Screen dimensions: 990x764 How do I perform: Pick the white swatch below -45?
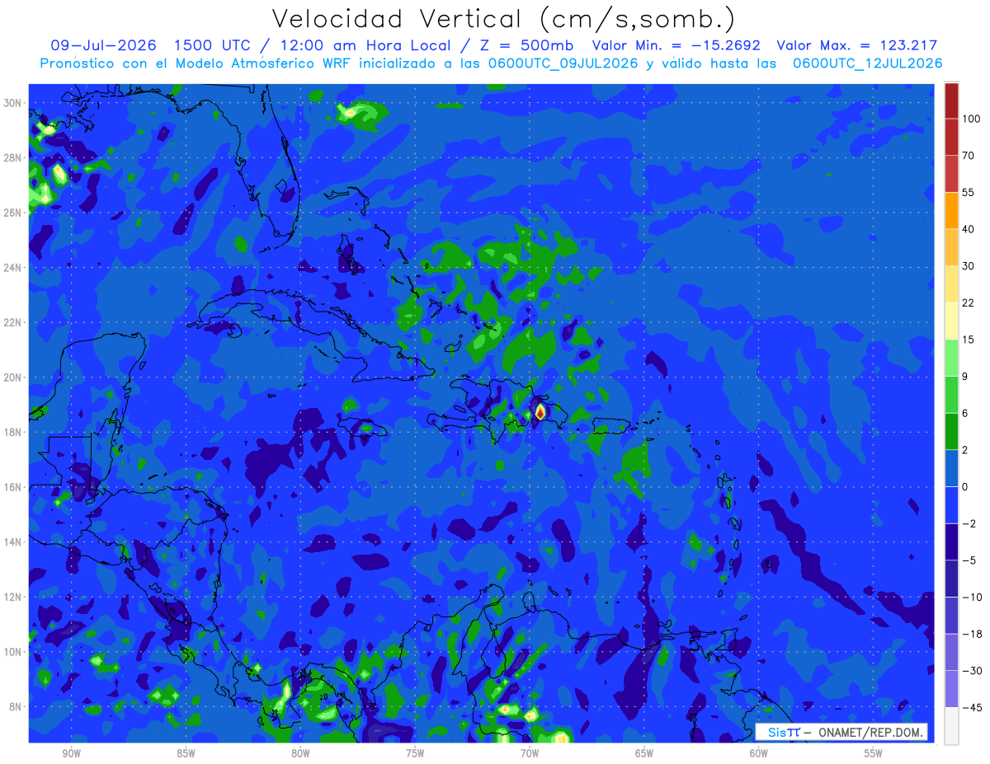click(x=951, y=725)
